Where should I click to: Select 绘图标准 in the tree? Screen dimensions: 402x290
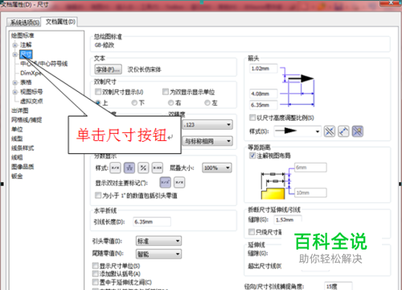[23, 35]
